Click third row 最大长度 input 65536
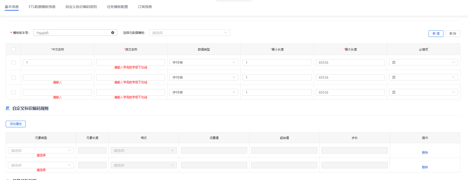 click(x=350, y=92)
